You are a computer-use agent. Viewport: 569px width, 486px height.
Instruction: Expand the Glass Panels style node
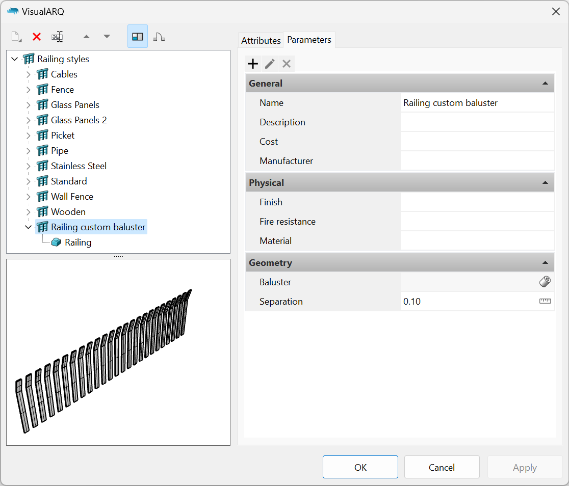click(29, 105)
